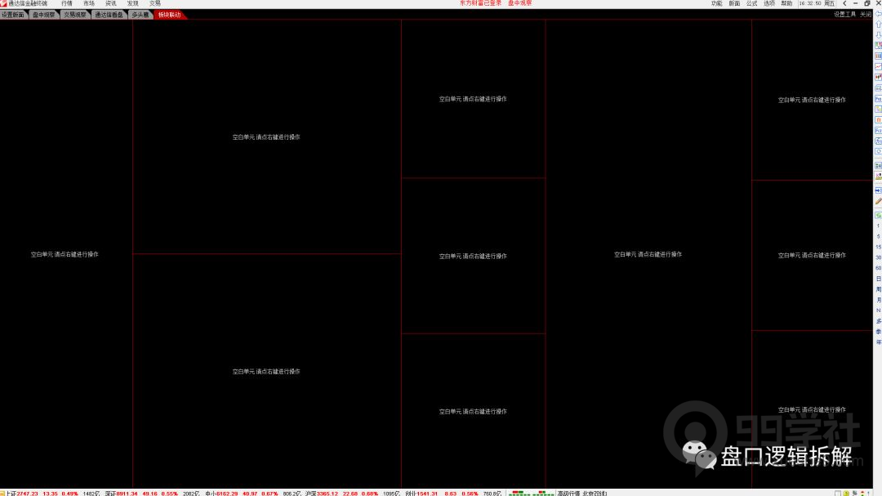Select the 年 yearly period in right sidebar
882x496 pixels.
(x=878, y=342)
